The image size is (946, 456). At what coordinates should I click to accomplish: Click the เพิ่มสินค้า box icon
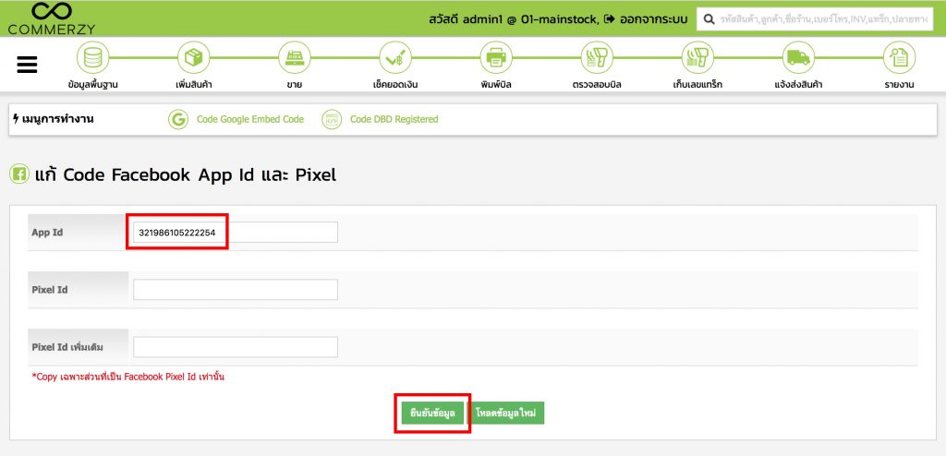(194, 58)
